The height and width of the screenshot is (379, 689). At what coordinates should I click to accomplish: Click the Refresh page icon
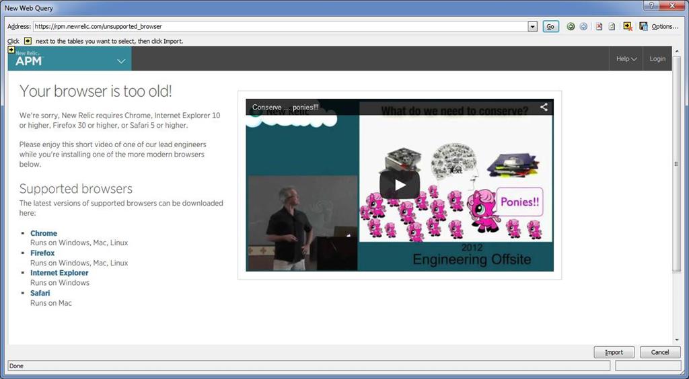[x=612, y=27]
